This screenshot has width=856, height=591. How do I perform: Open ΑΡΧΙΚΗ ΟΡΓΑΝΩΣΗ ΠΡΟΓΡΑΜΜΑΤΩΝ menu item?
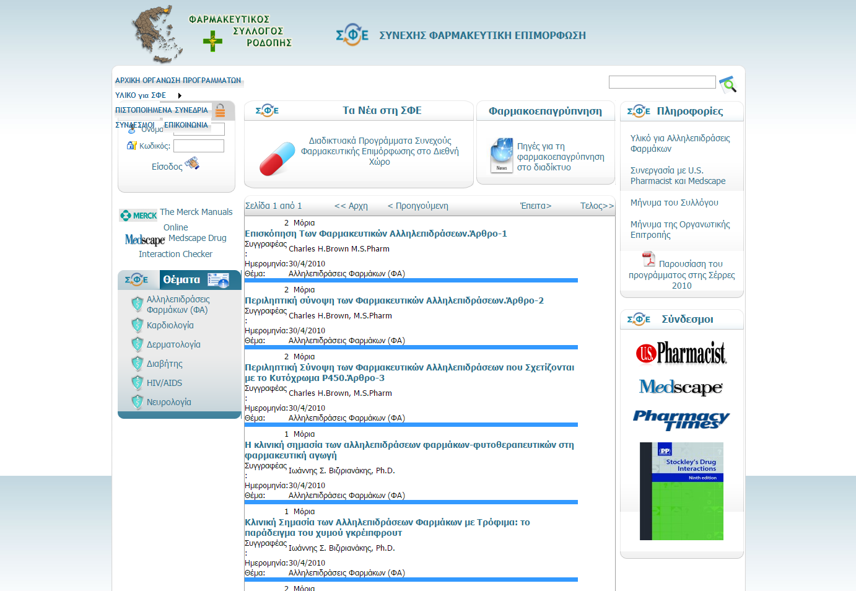178,81
